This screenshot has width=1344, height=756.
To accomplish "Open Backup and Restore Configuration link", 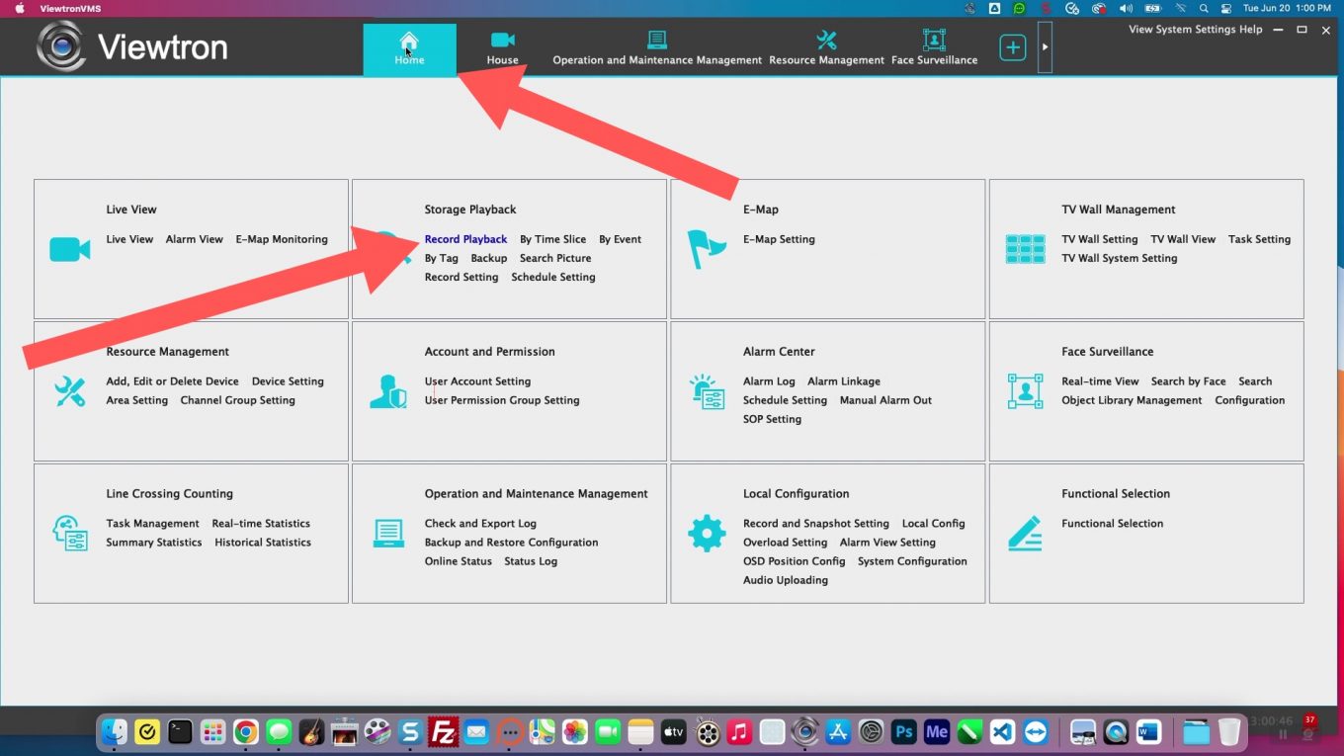I will [511, 543].
